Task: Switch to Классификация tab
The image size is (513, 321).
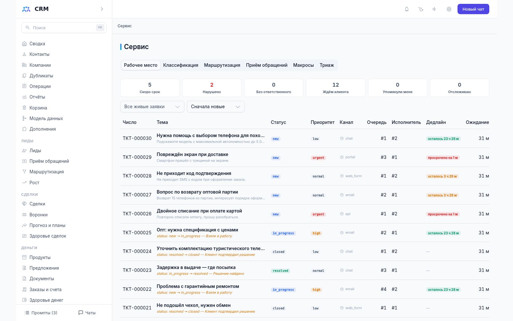Action: 181,65
